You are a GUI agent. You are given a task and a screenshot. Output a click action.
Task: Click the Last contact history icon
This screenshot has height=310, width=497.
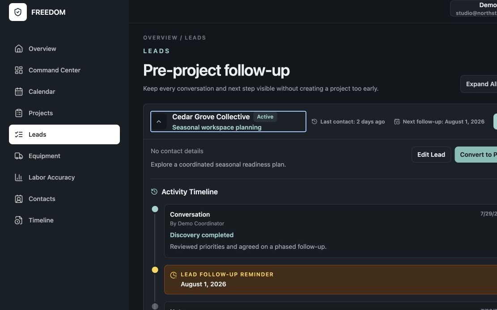[314, 121]
